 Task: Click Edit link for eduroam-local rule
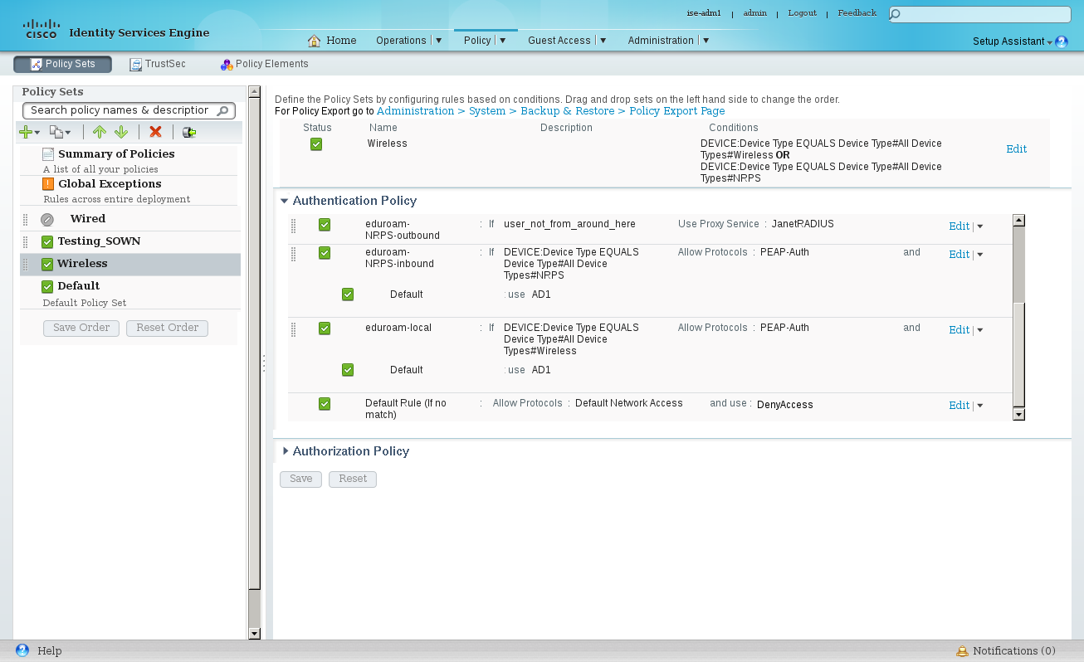point(959,330)
